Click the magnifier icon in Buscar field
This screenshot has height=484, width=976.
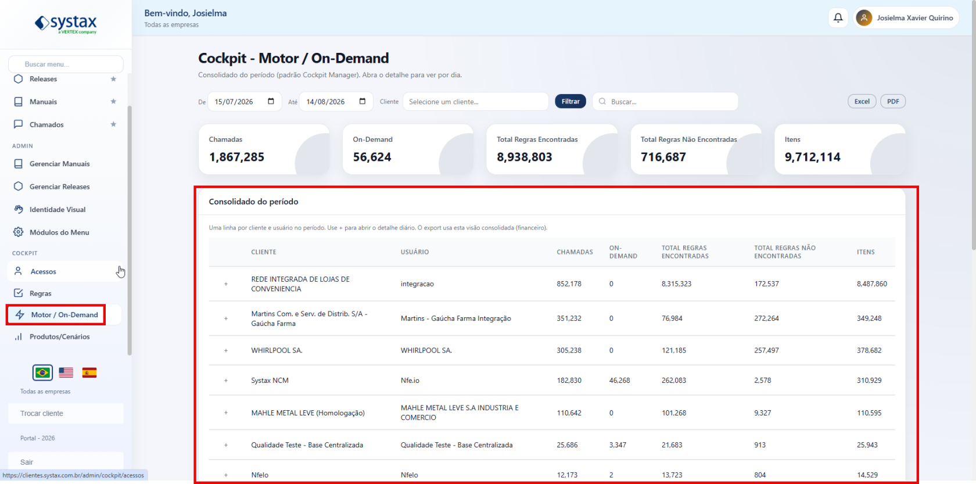pyautogui.click(x=602, y=101)
